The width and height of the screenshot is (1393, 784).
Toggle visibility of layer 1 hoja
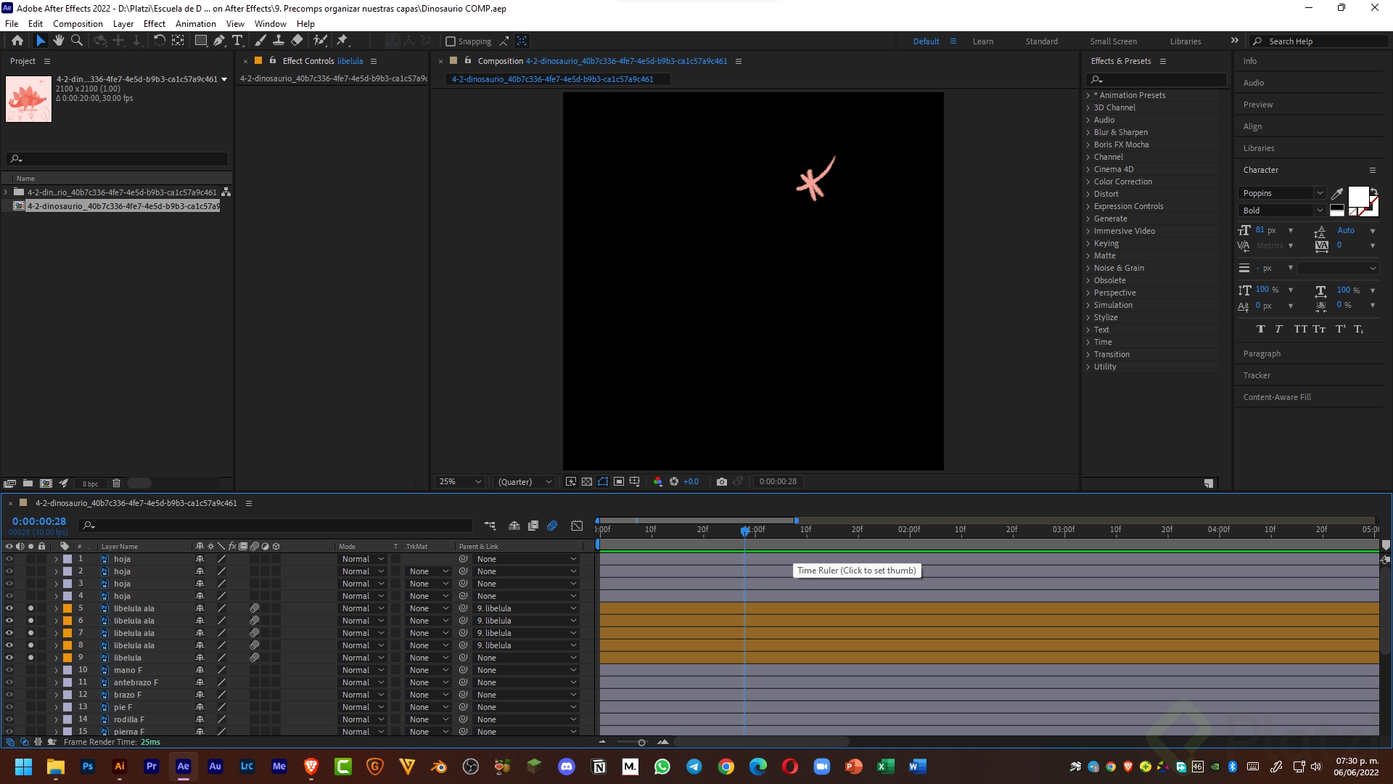tap(9, 559)
